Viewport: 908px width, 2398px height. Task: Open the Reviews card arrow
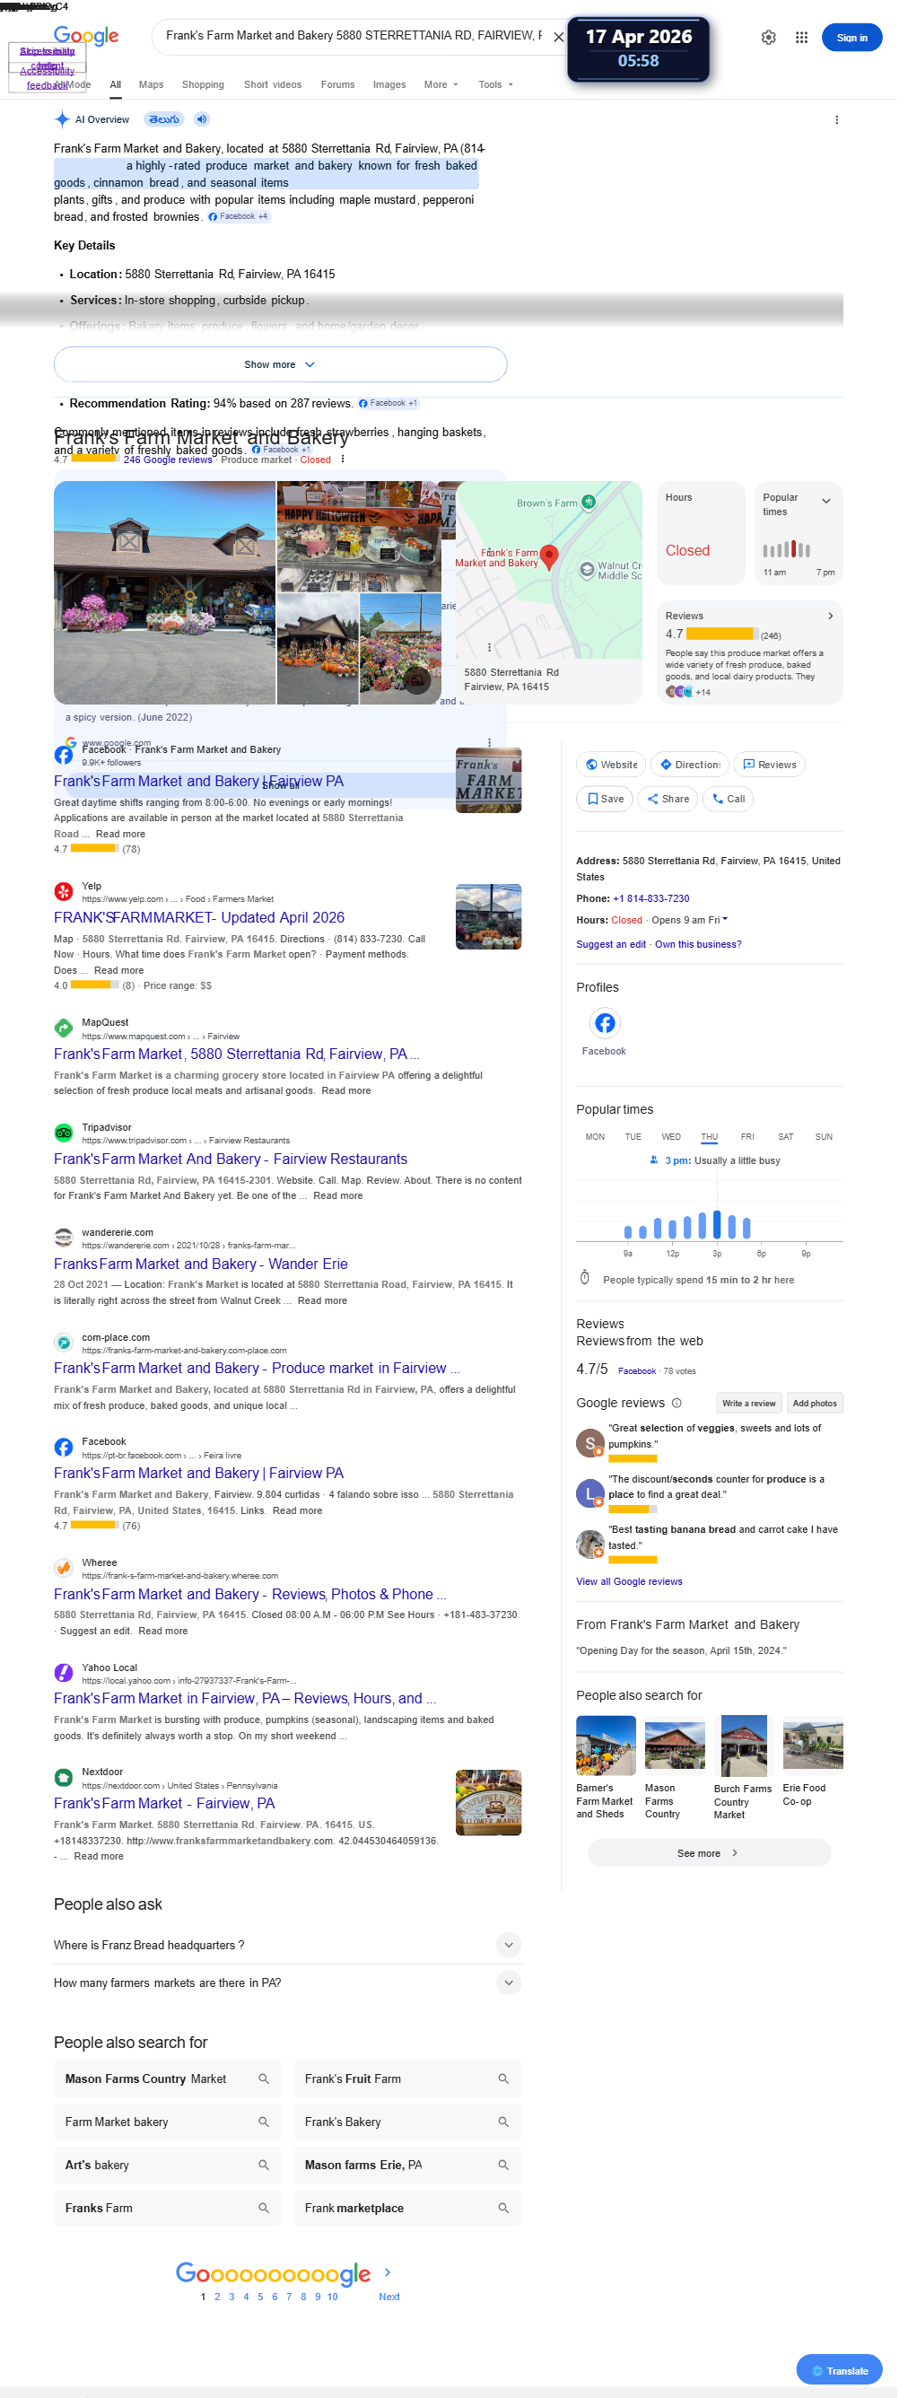click(x=830, y=617)
